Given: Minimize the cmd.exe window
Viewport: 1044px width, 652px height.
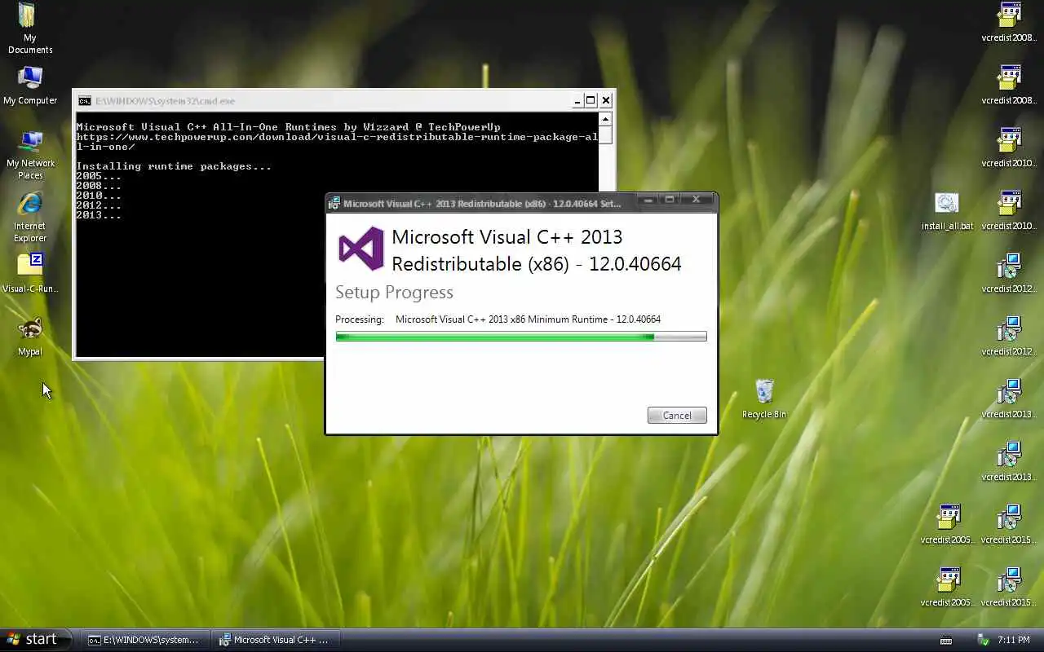Looking at the screenshot, I should pyautogui.click(x=577, y=101).
